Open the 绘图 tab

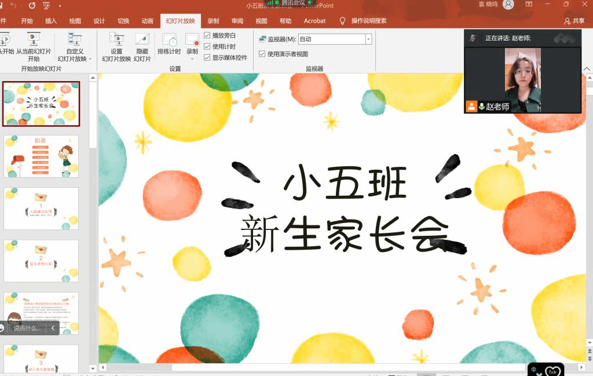click(x=75, y=21)
